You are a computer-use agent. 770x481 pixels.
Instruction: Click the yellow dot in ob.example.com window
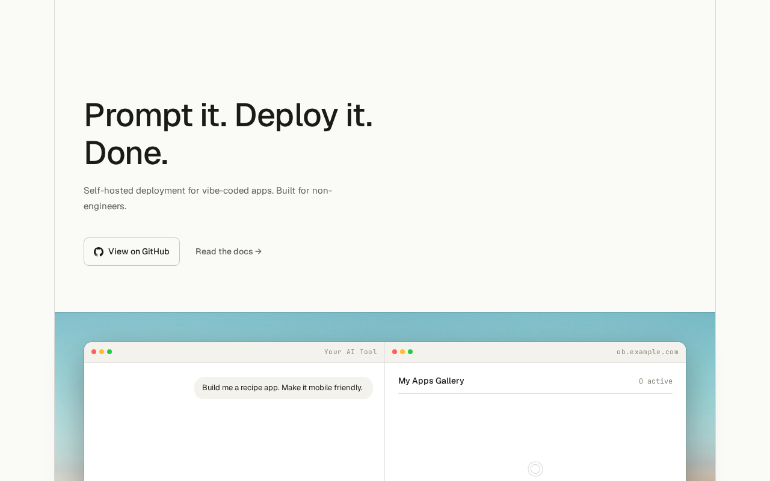[402, 352]
